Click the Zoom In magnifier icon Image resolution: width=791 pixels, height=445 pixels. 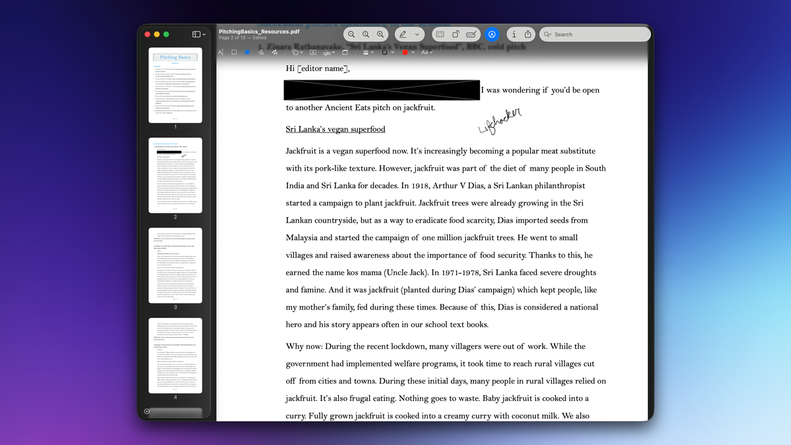click(380, 34)
